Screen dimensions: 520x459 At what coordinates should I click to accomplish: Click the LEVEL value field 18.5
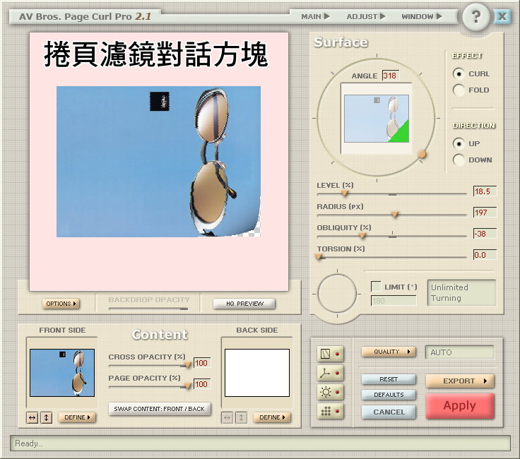(485, 191)
